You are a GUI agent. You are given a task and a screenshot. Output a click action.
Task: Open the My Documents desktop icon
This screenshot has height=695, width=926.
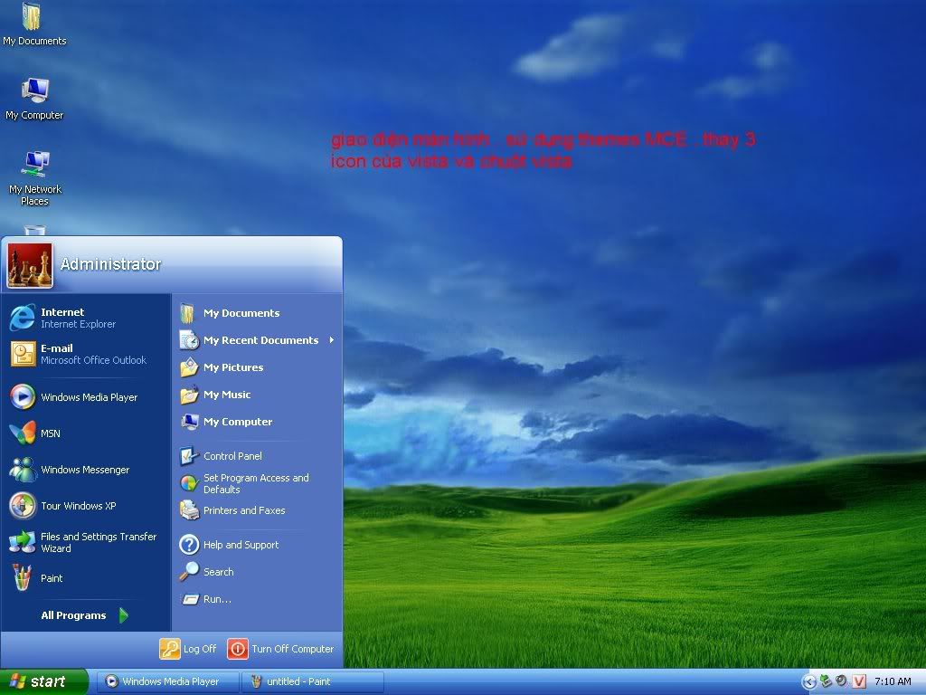point(33,24)
